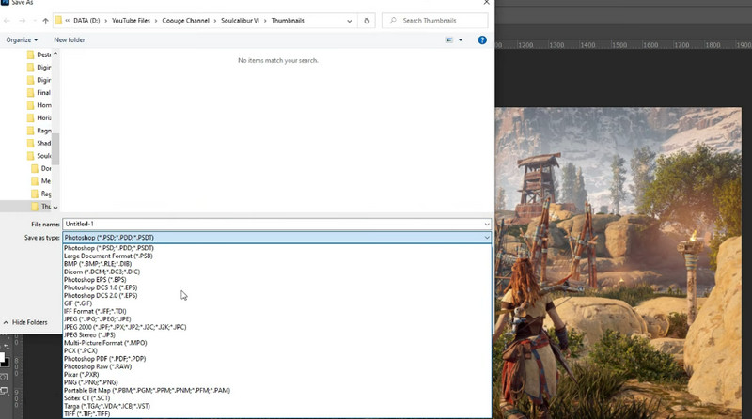The image size is (752, 419).
Task: Go to DATA (D:) in breadcrumb
Action: click(x=86, y=21)
